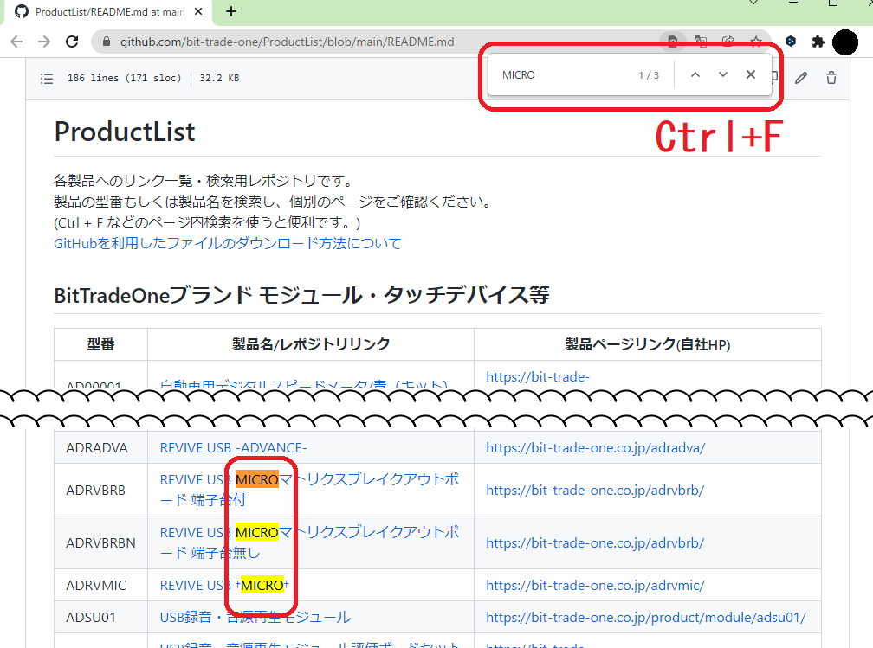The width and height of the screenshot is (873, 648).
Task: Open the REVIVE USB -ADVANCE- repository link
Action: 233,447
